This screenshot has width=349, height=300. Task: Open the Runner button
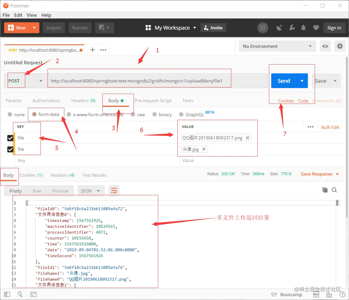[80, 28]
